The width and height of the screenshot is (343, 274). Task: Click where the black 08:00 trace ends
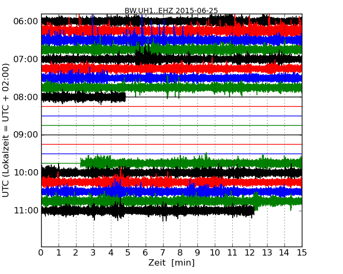125,97
